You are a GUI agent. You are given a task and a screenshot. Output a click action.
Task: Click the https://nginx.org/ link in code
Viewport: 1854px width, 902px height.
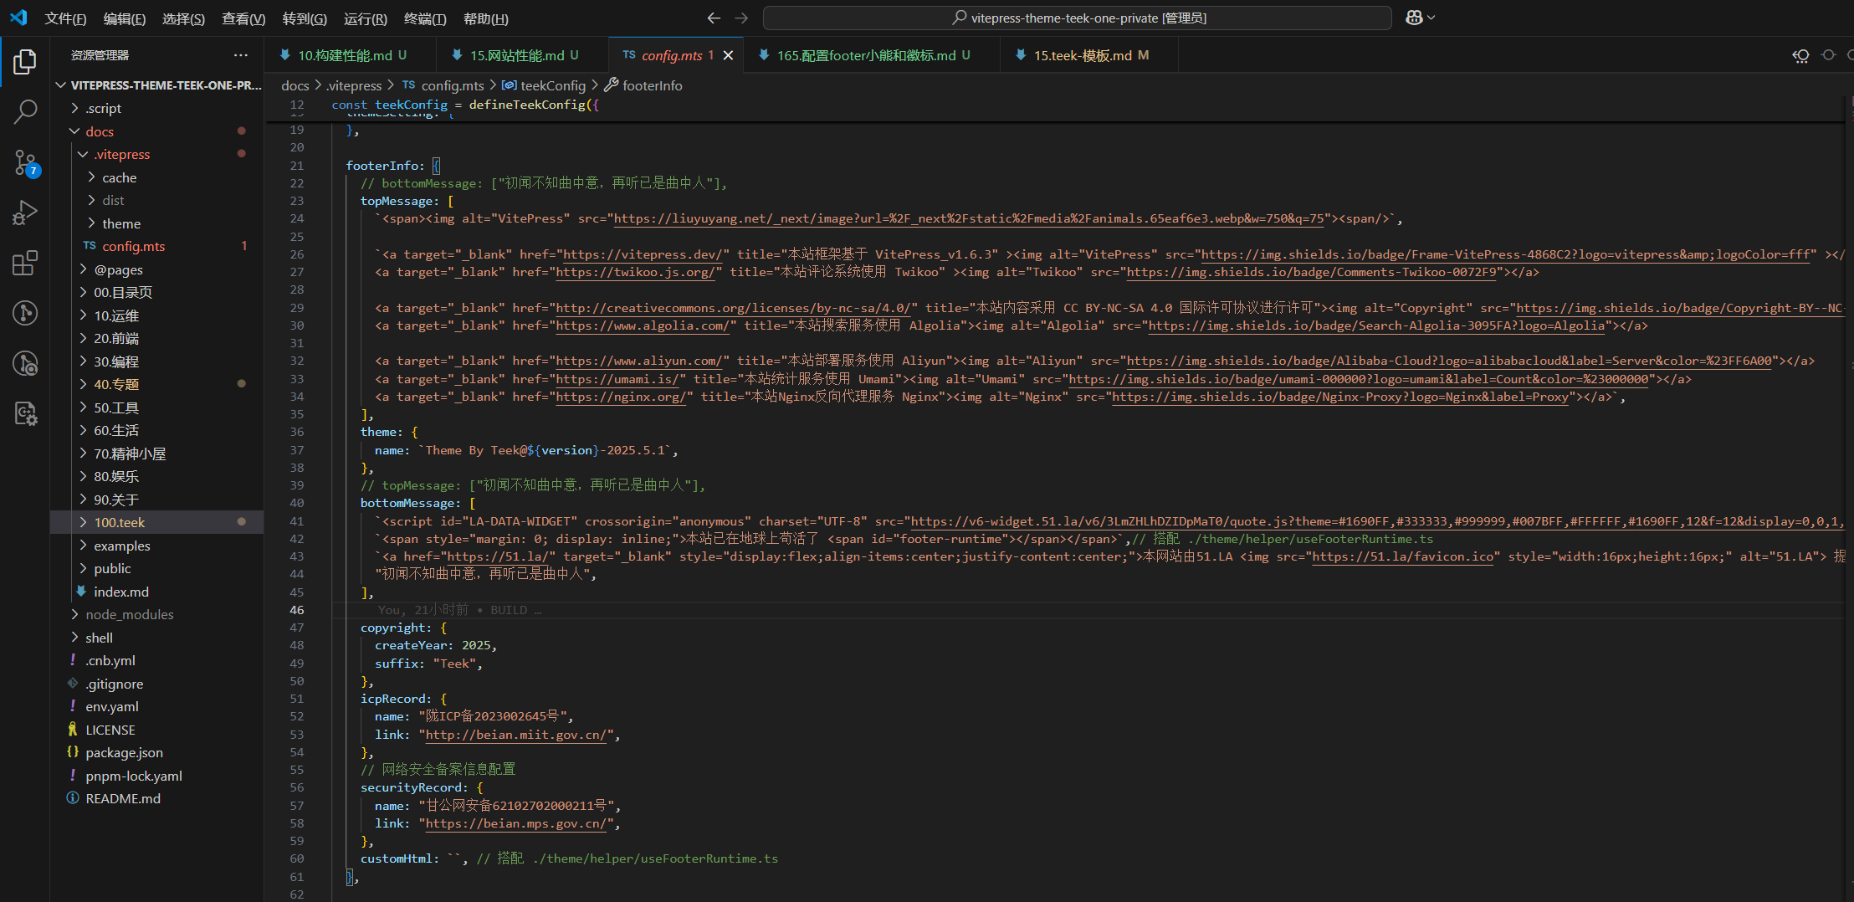pos(621,397)
